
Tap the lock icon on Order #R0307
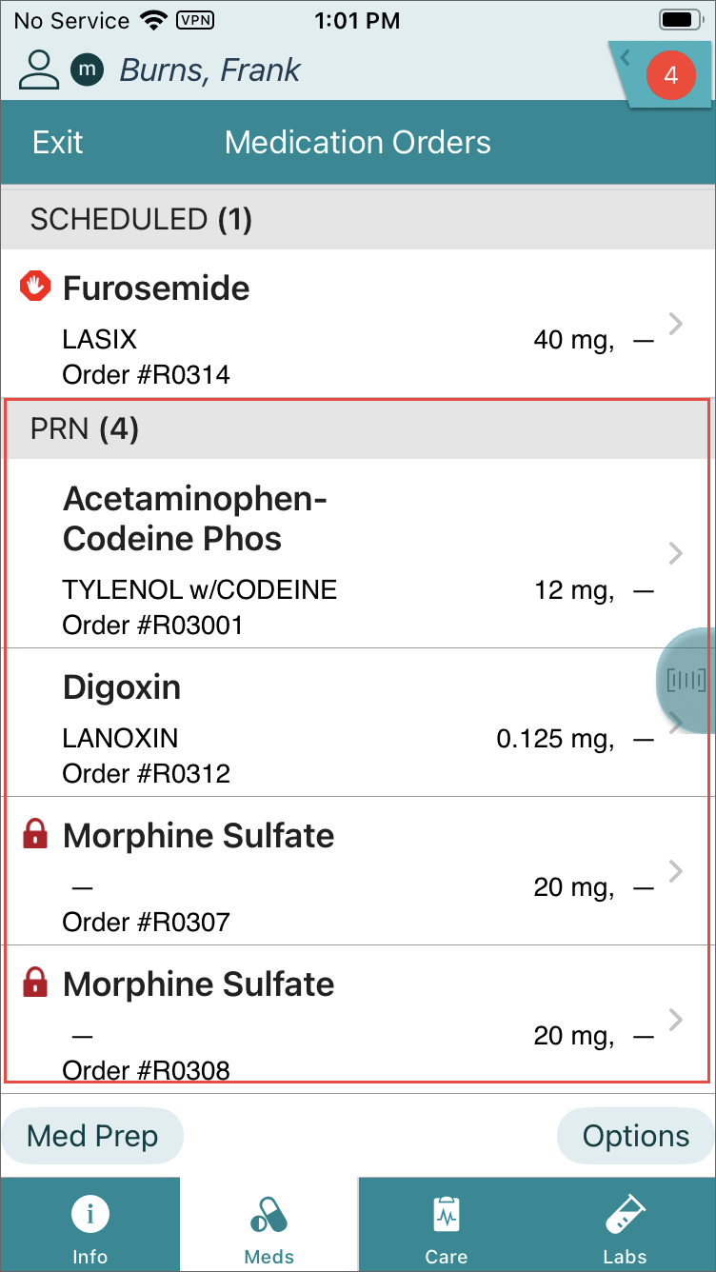point(35,835)
